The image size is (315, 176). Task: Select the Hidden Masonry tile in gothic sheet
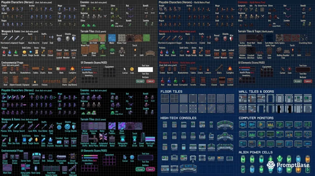242,51
